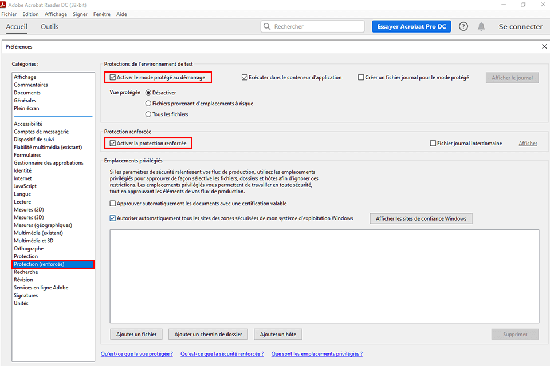Click Ajouter un fichier button
The image size is (550, 366).
point(136,334)
